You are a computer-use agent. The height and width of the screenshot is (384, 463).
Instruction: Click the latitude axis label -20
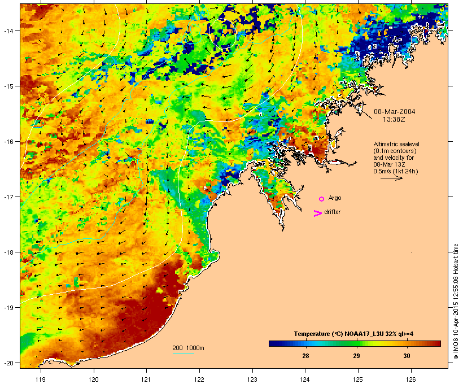(x=8, y=363)
